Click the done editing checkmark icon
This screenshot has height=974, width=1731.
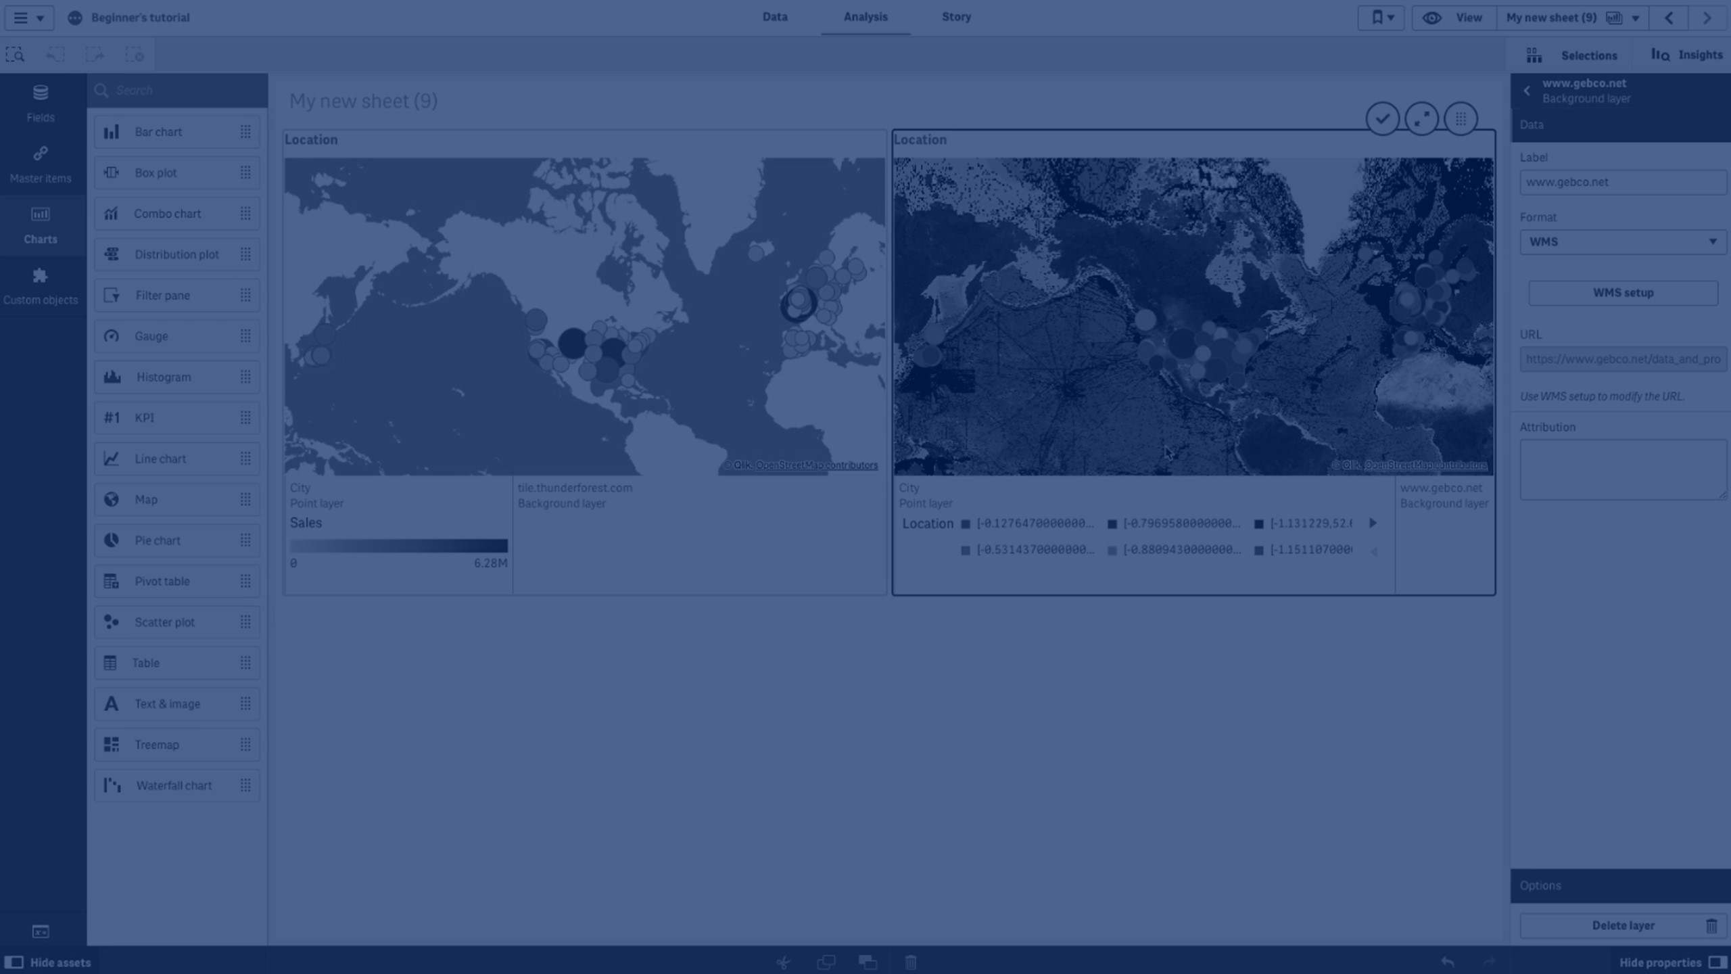pos(1382,119)
